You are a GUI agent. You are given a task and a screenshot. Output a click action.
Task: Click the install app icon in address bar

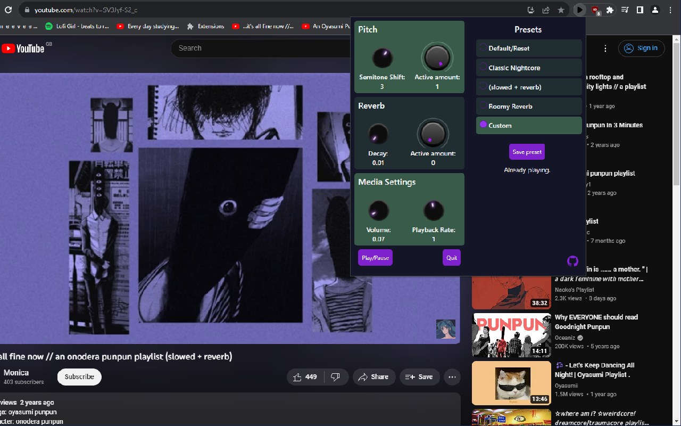pos(530,10)
